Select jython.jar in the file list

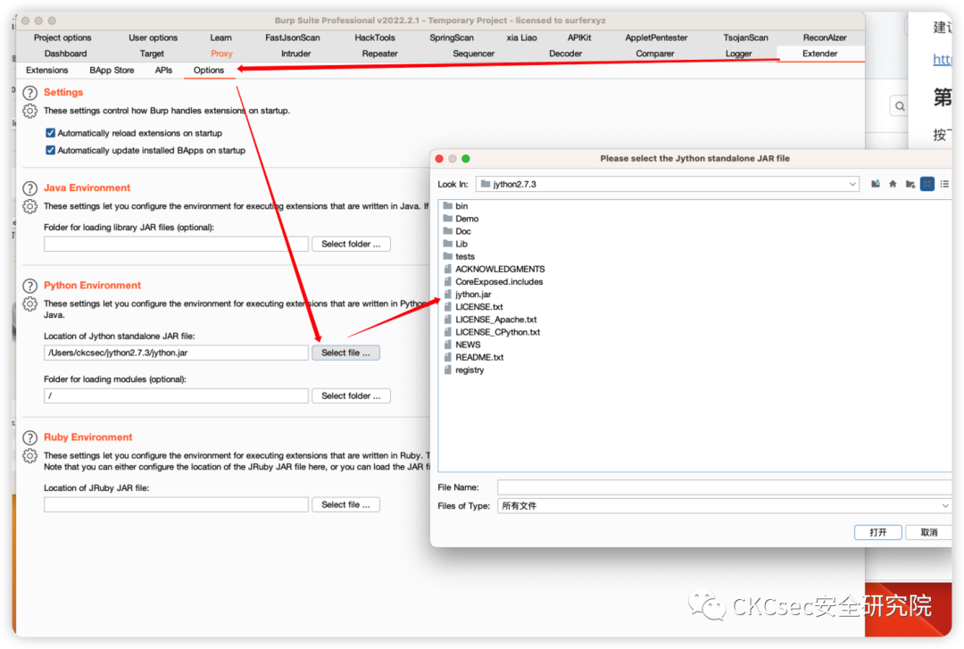[x=473, y=294]
